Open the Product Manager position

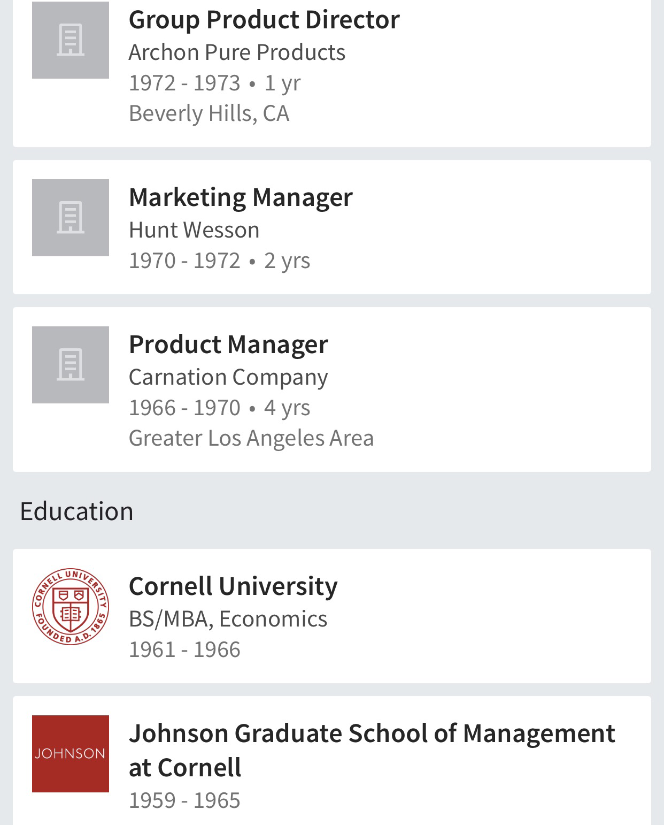(x=228, y=344)
